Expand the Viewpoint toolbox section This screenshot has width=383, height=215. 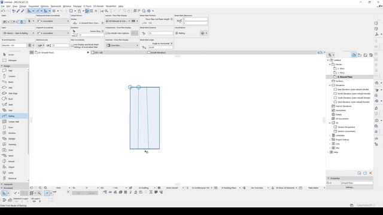(2, 185)
